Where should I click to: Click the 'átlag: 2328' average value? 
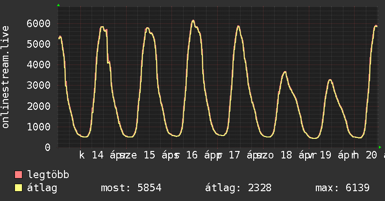coord(238,188)
